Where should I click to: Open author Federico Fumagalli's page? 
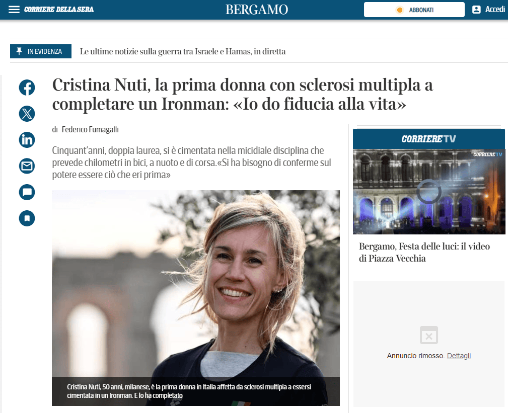[90, 129]
